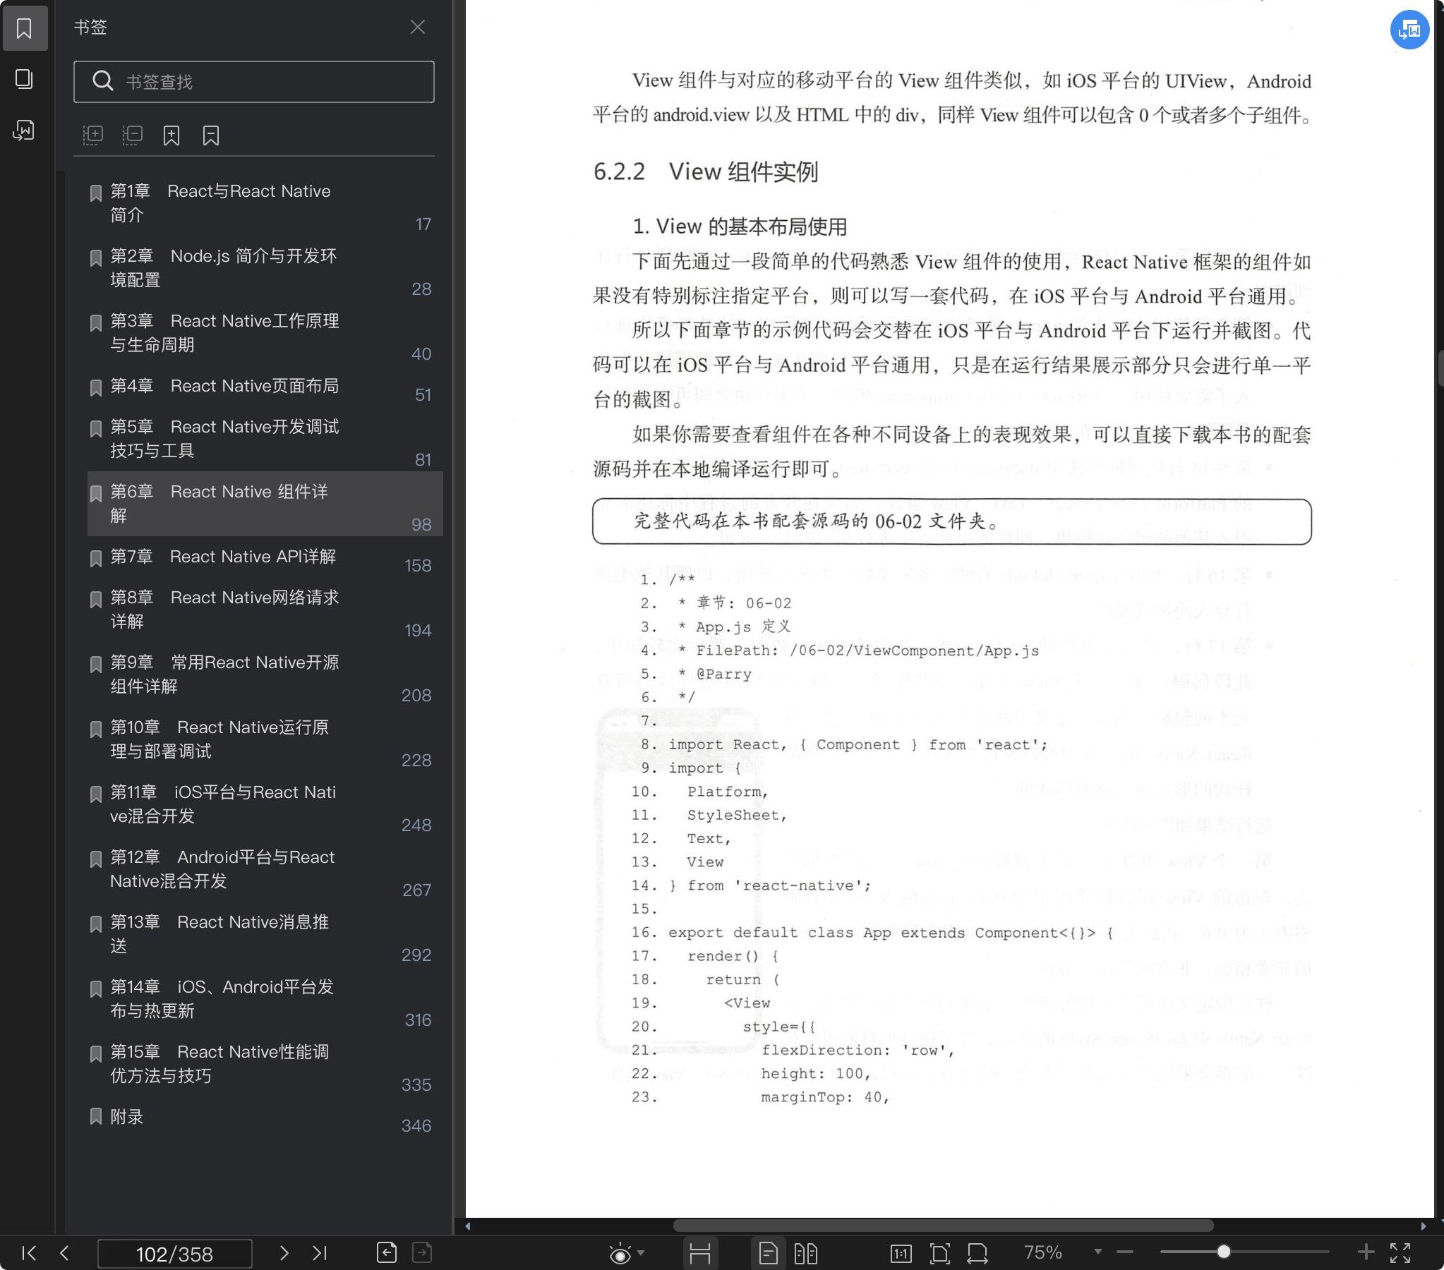The height and width of the screenshot is (1270, 1444).
Task: Open the bookmarks panel icon in left sidebar
Action: (x=24, y=28)
